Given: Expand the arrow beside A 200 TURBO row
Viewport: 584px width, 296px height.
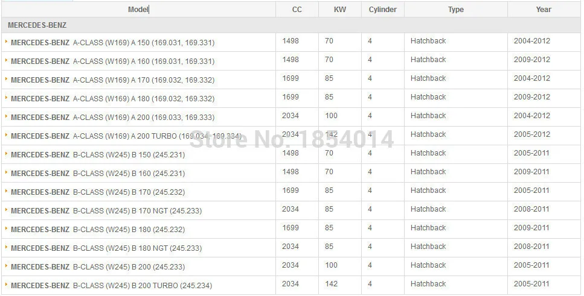Looking at the screenshot, I should pos(6,135).
